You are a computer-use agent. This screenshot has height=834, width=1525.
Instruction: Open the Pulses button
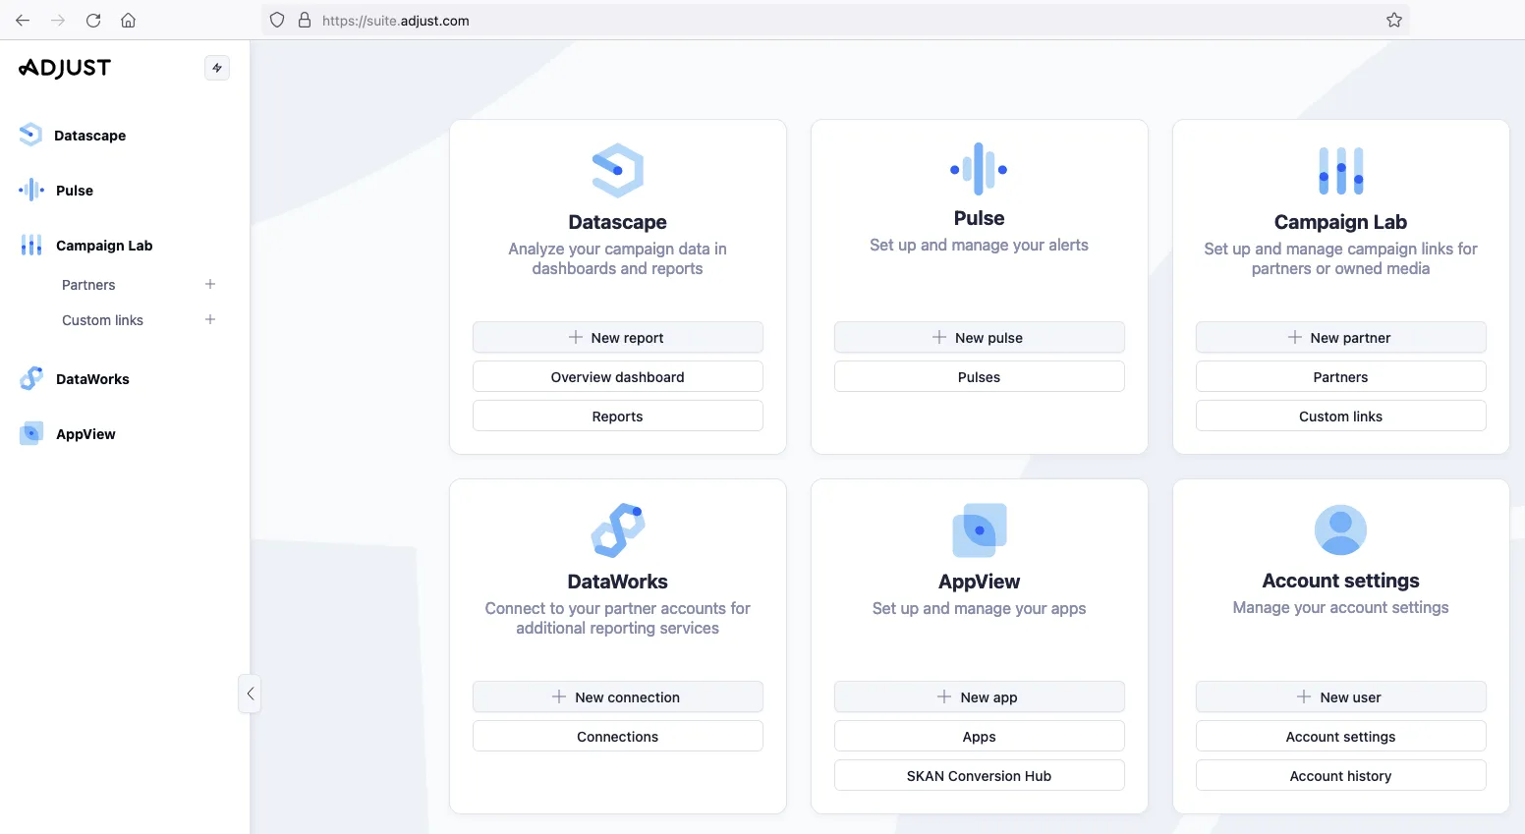tap(979, 376)
